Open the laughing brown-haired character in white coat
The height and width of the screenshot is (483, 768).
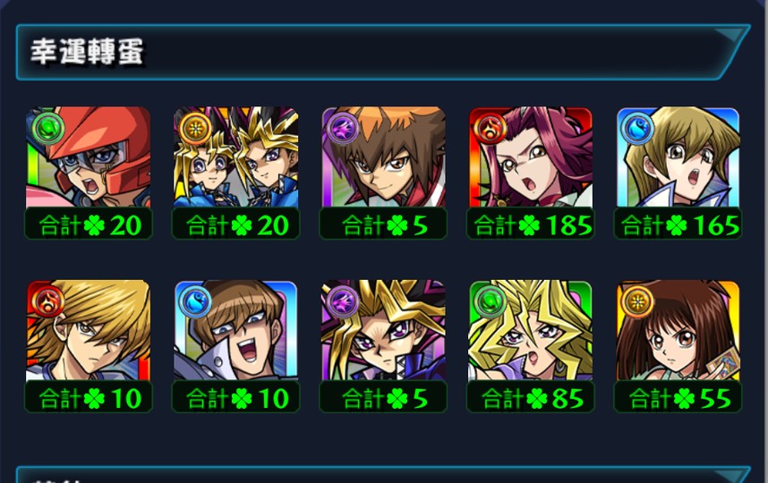[235, 330]
